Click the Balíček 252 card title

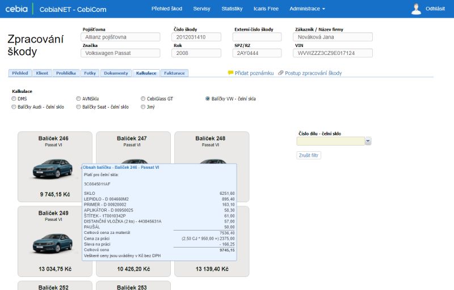[53, 287]
